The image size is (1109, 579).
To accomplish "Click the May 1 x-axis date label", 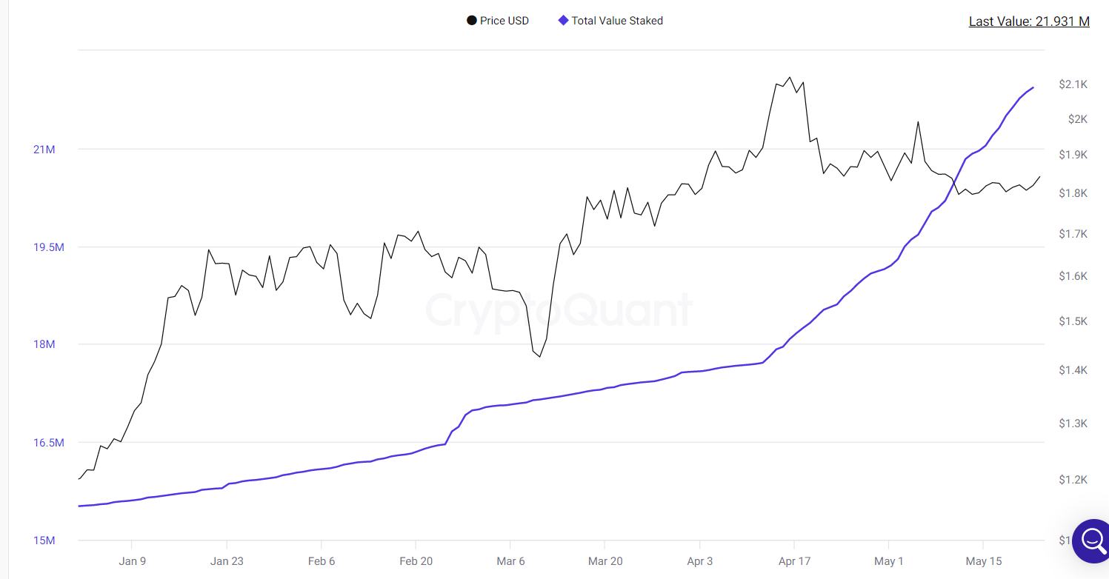I will coord(889,561).
